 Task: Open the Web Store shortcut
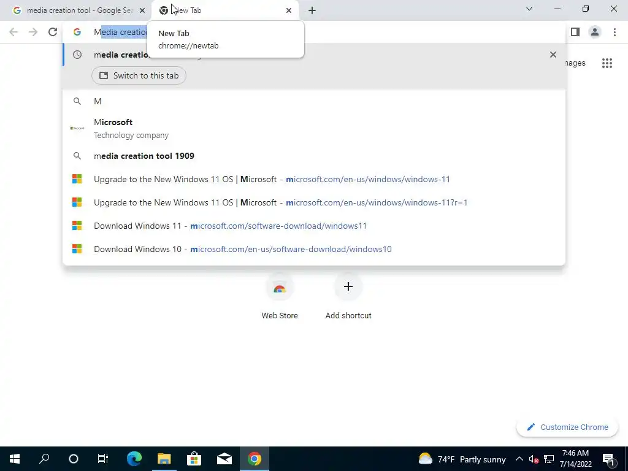pos(280,296)
